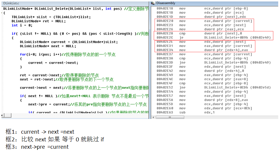Viewport: 280px width, 157px height.
Task: Click address 00402E18 in disassembly
Action: (165, 8)
